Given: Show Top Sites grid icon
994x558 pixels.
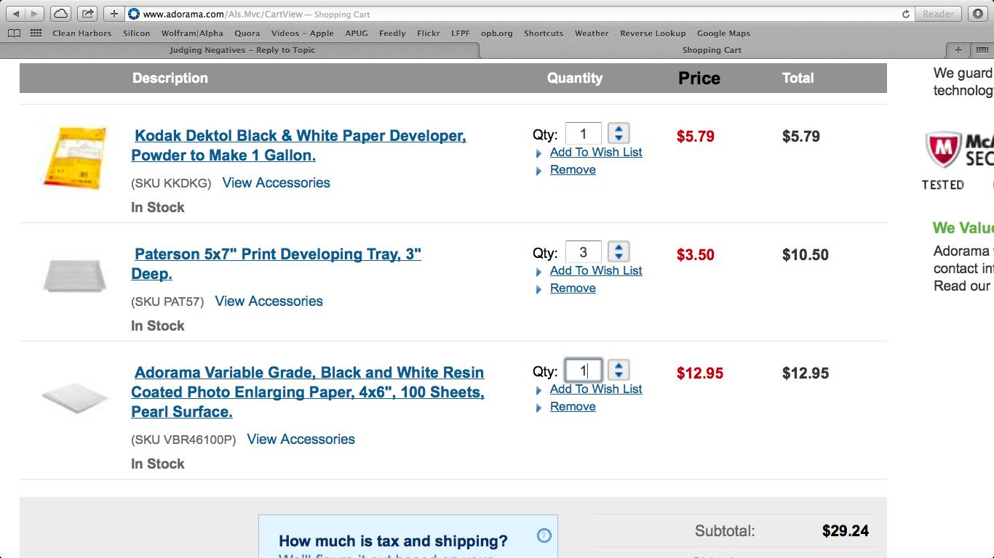Looking at the screenshot, I should pos(36,33).
